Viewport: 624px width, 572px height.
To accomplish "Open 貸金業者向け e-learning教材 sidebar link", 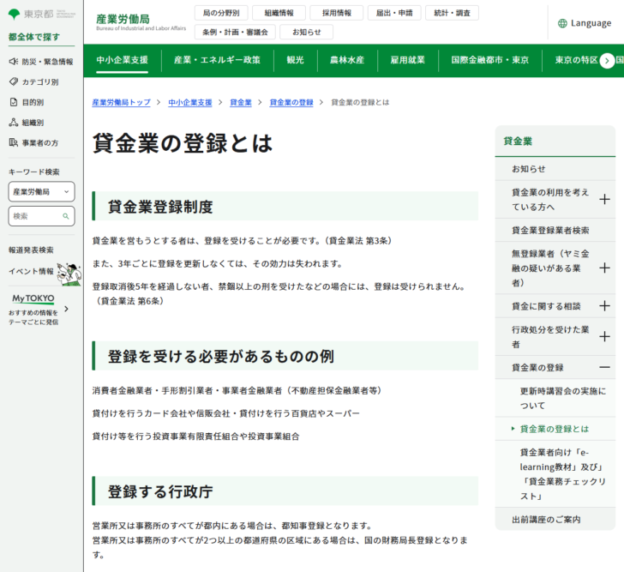I will 555,473.
